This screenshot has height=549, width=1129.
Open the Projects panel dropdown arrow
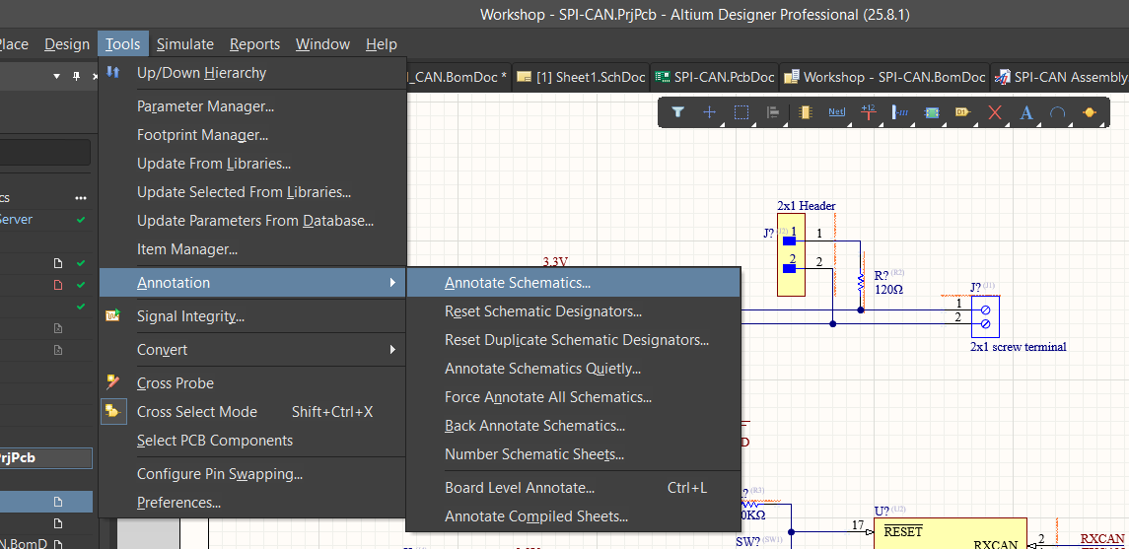57,76
